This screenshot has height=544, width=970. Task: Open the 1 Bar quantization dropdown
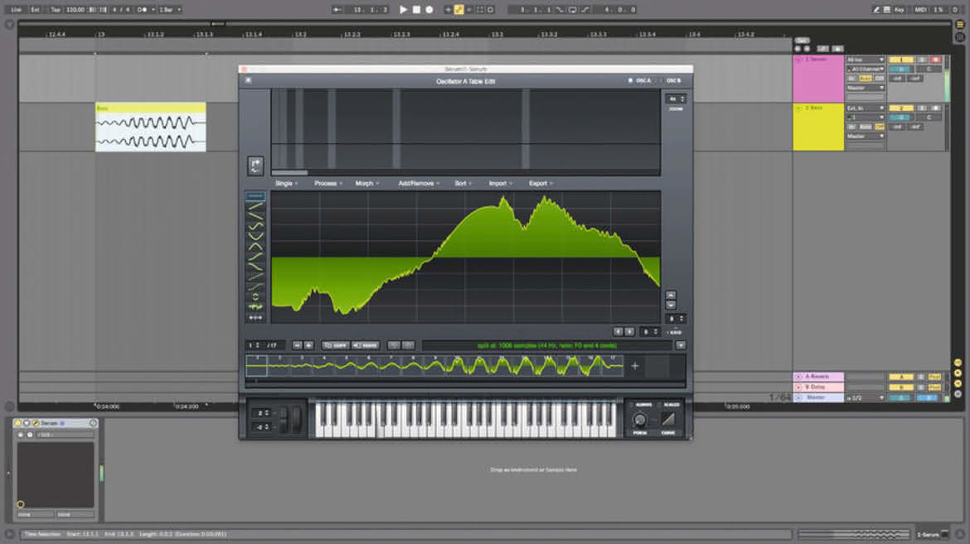pos(169,9)
